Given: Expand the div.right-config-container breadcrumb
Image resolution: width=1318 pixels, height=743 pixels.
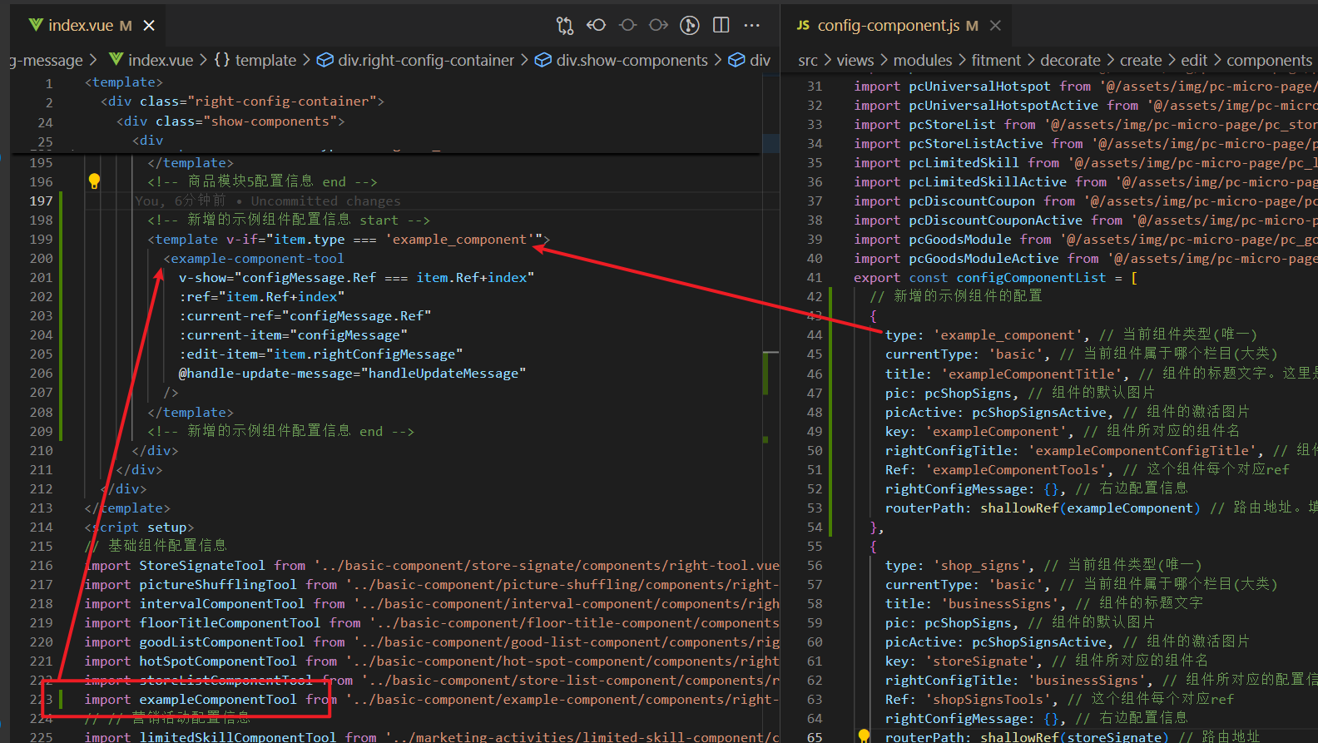Looking at the screenshot, I should tap(425, 61).
